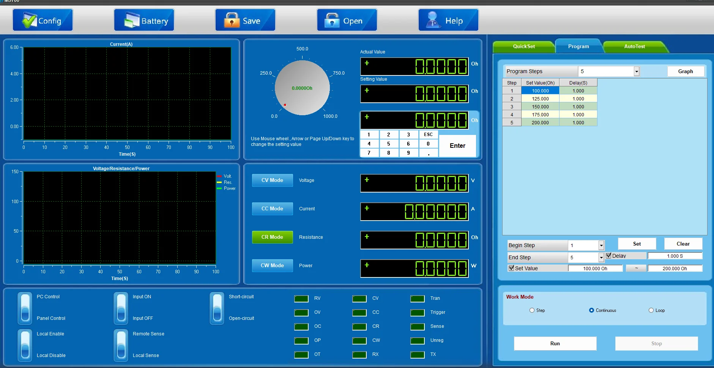
Task: Expand the Program Steps dropdown
Action: point(637,71)
